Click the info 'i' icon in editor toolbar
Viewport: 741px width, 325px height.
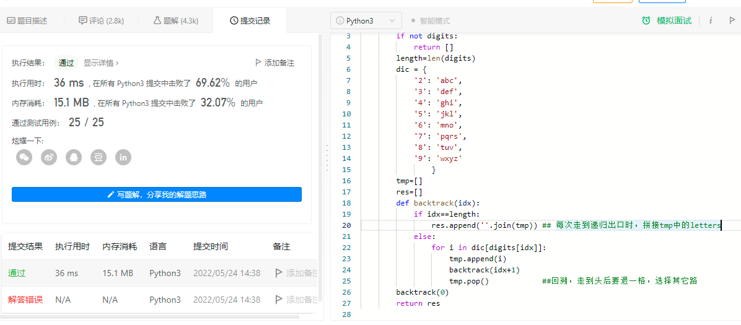[711, 20]
